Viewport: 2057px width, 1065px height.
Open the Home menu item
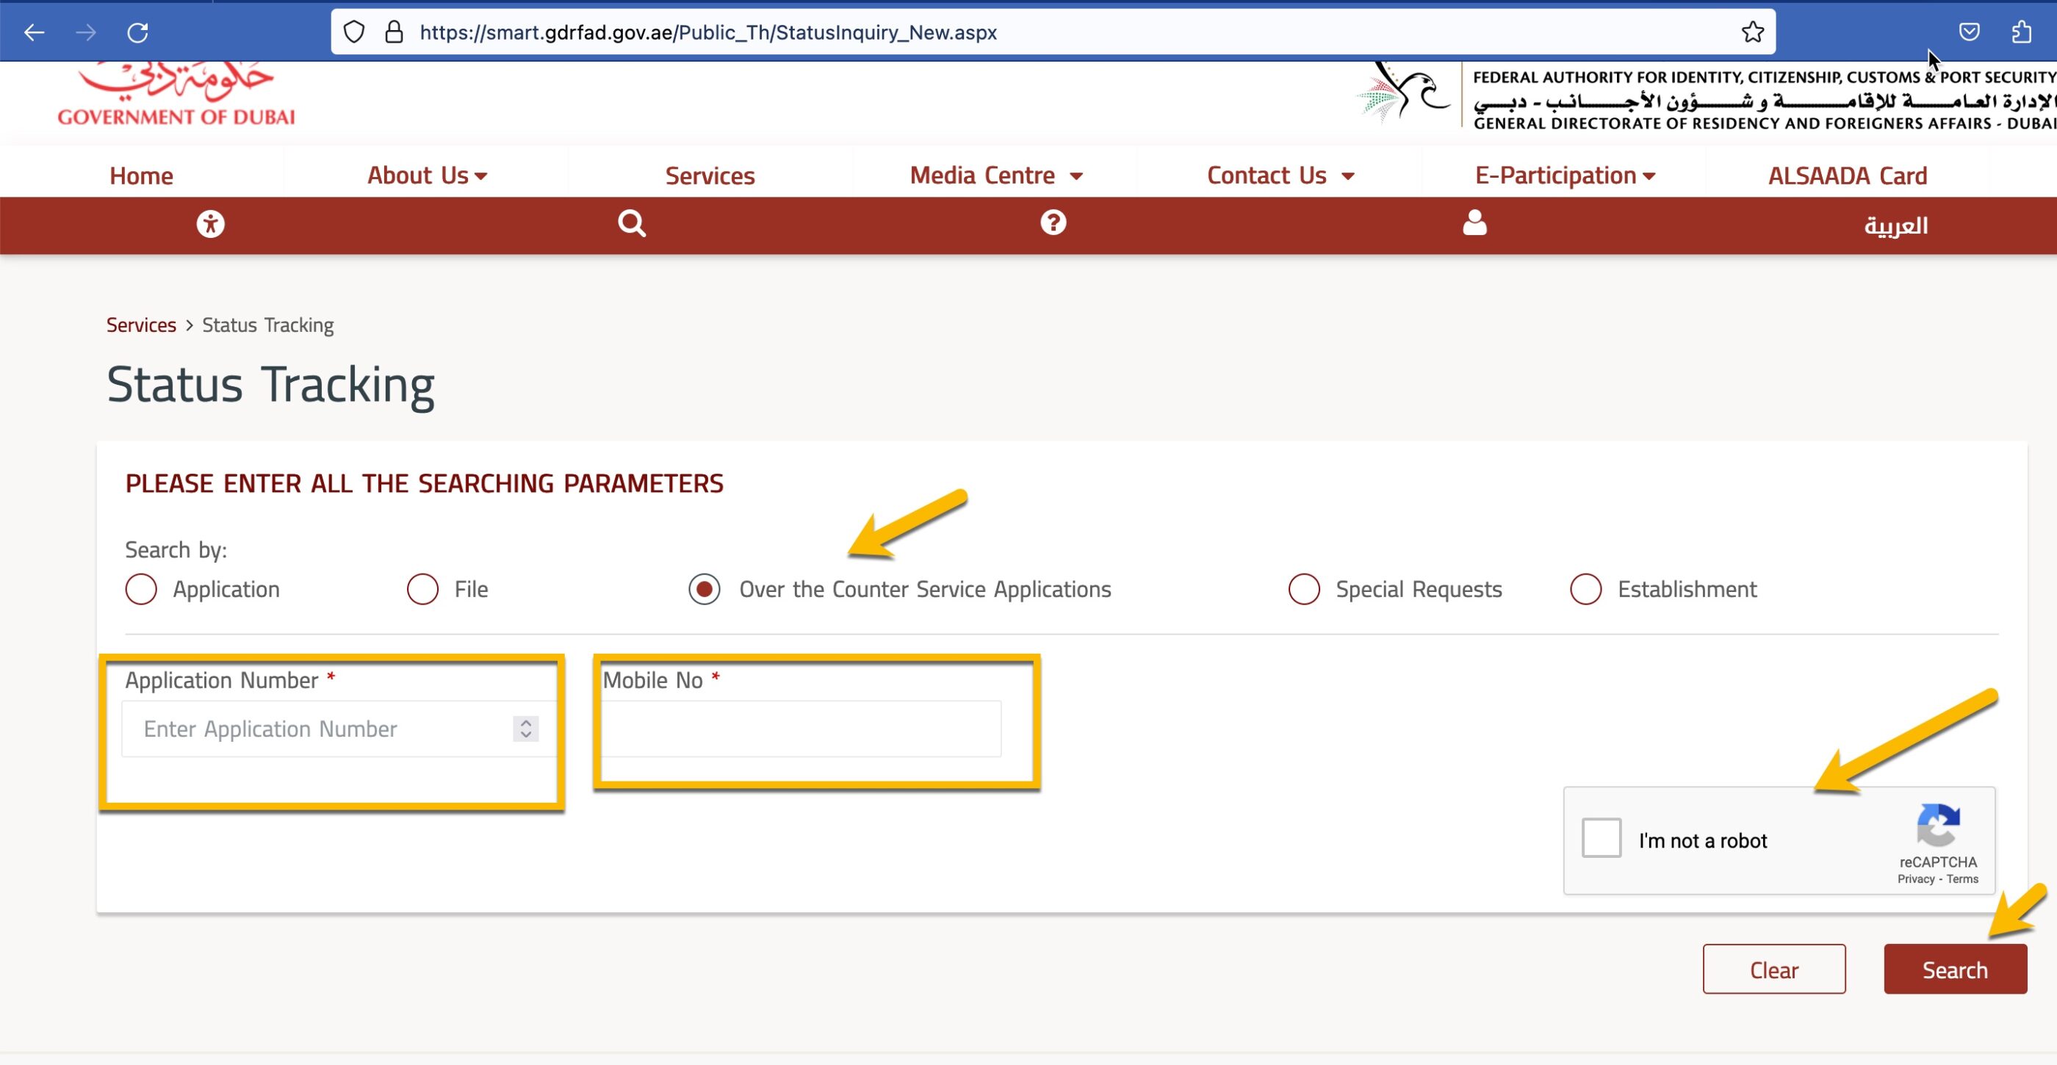coord(140,175)
